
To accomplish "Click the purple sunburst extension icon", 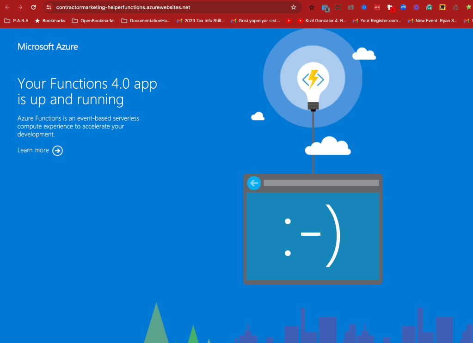I will 416,7.
